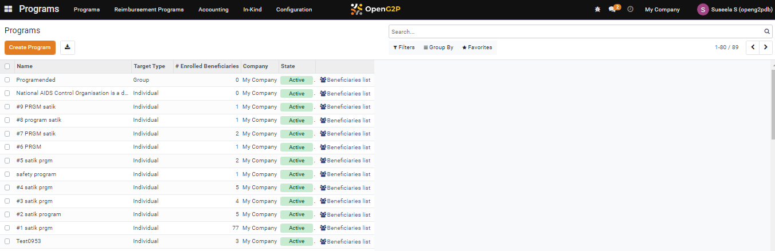Open the activities clock icon
Image resolution: width=775 pixels, height=251 pixels.
[631, 10]
